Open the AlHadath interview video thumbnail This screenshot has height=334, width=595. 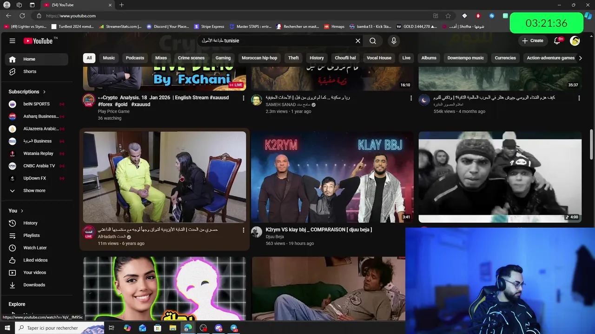pos(165,177)
